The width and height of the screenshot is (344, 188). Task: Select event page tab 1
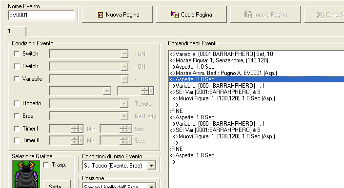pyautogui.click(x=15, y=31)
